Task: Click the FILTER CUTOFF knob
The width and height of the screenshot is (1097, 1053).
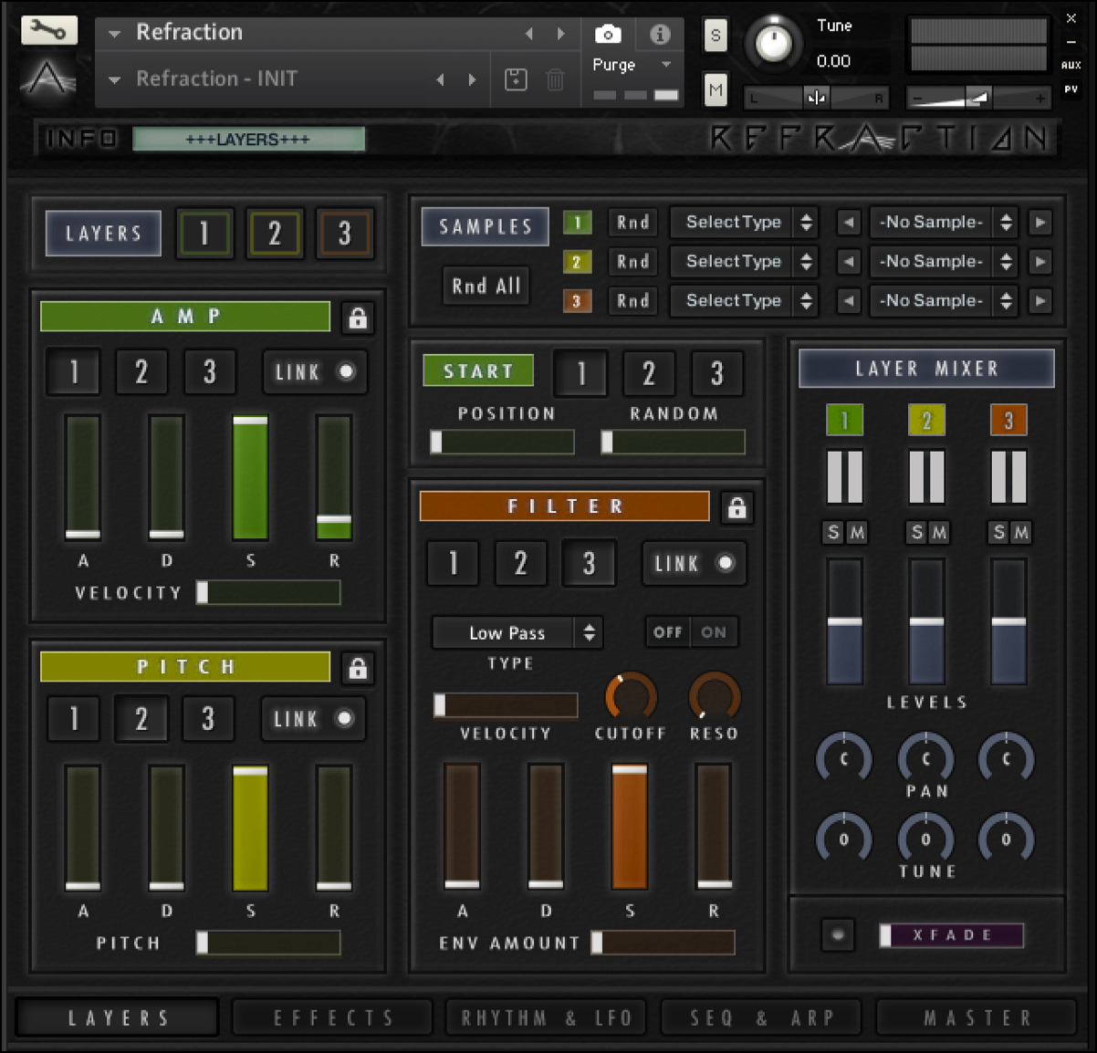Action: coord(631,698)
